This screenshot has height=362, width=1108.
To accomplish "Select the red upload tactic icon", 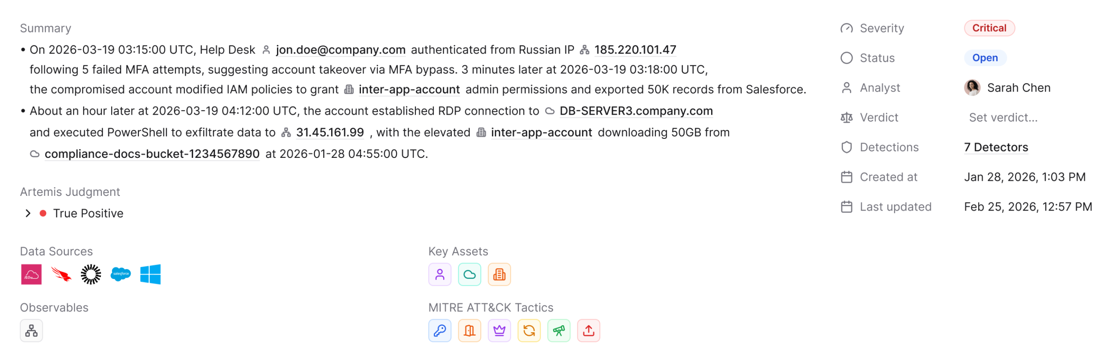I will click(588, 330).
